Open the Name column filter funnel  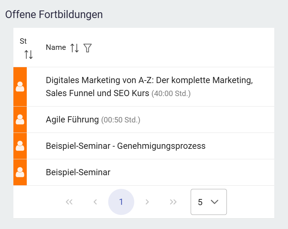88,48
